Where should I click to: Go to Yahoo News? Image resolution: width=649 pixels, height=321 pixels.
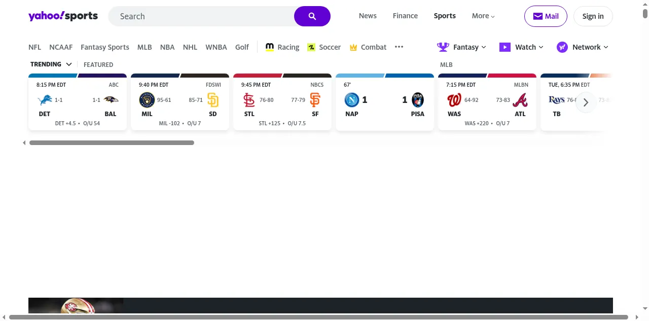coord(368,16)
